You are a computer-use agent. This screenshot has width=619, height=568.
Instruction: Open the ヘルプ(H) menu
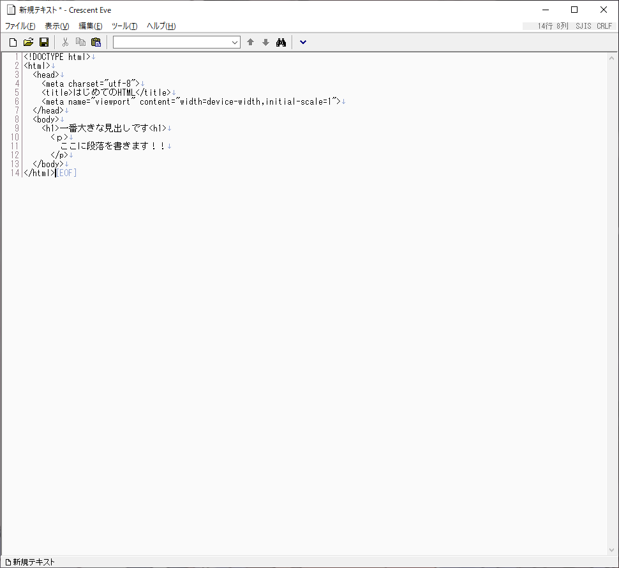tap(161, 26)
